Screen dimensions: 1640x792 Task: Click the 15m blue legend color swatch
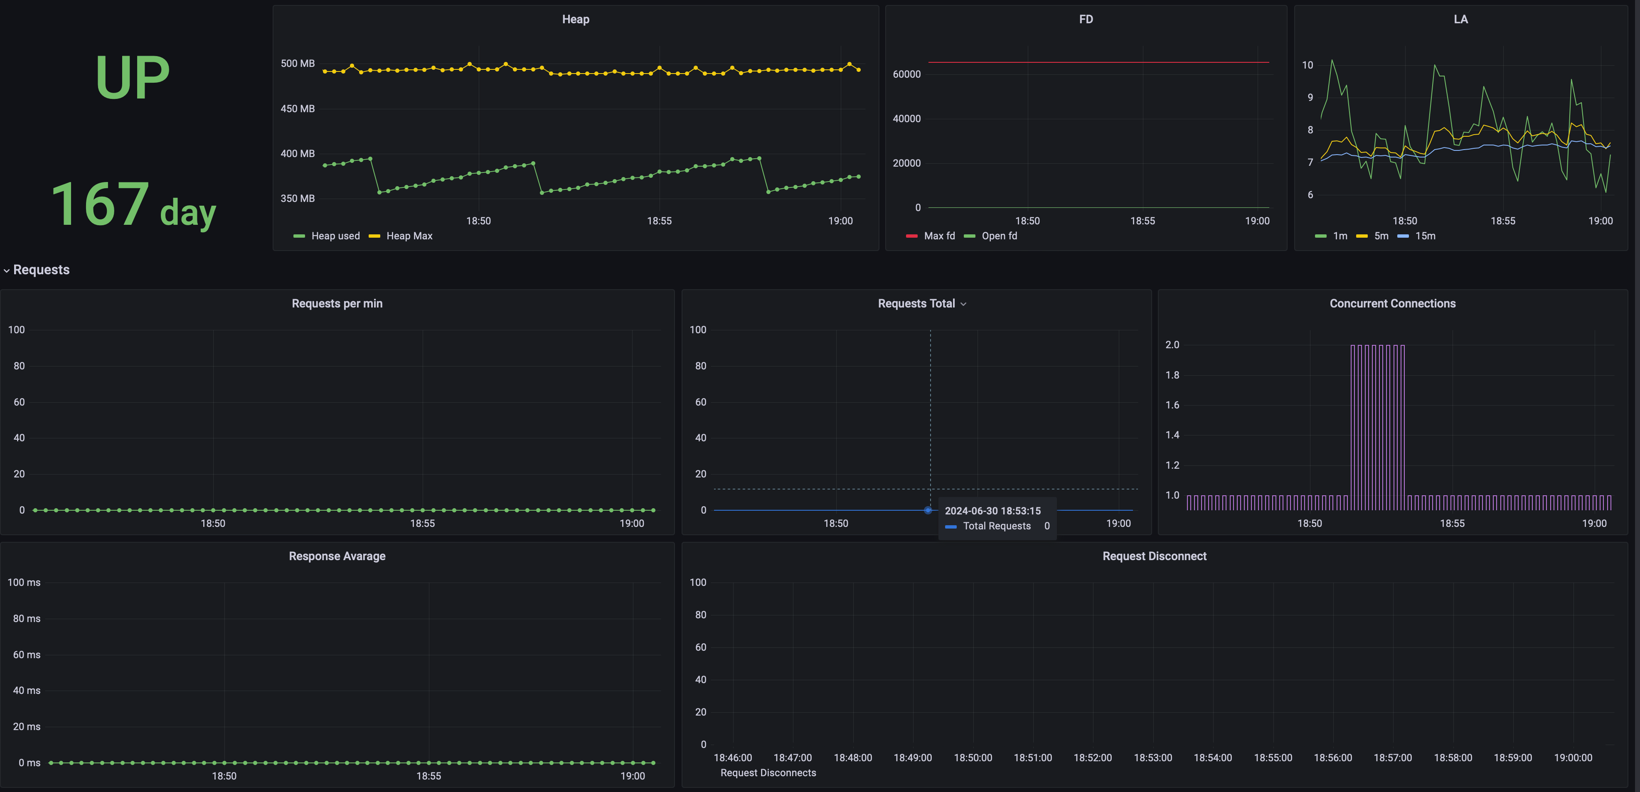point(1403,236)
